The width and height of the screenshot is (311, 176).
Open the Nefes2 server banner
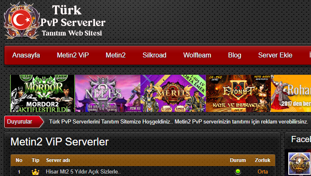tap(108, 93)
